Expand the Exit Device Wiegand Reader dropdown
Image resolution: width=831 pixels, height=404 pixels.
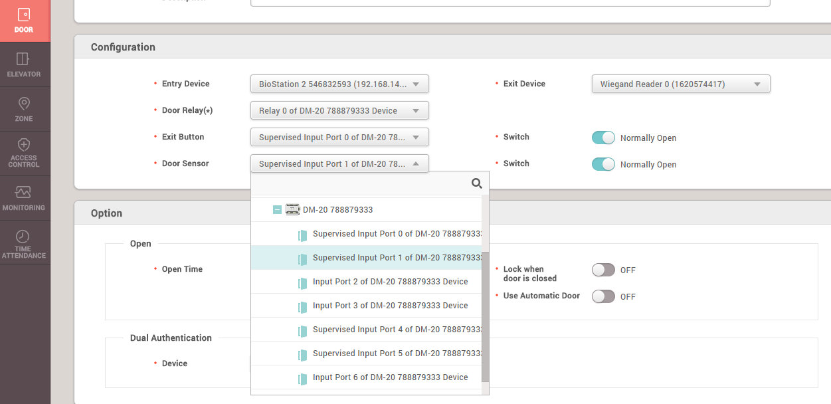pyautogui.click(x=680, y=84)
